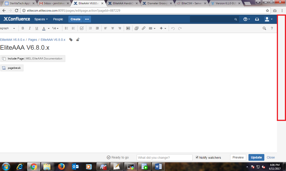Undo the last edit
Viewport: 286px width, 171px height.
pos(173,28)
